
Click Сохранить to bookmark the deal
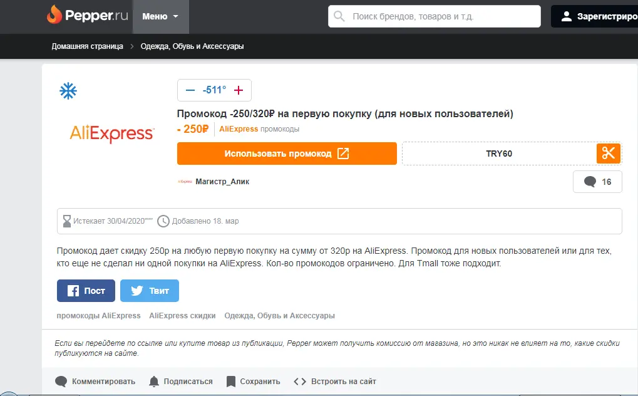(x=260, y=382)
